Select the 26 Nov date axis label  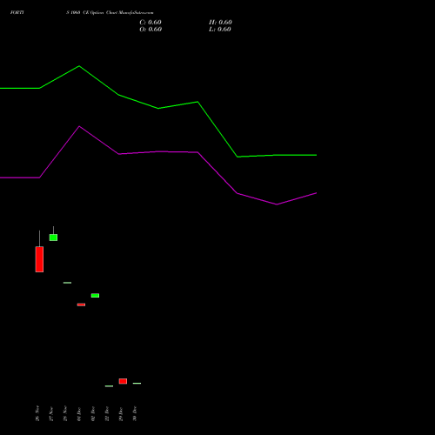[x=37, y=413]
